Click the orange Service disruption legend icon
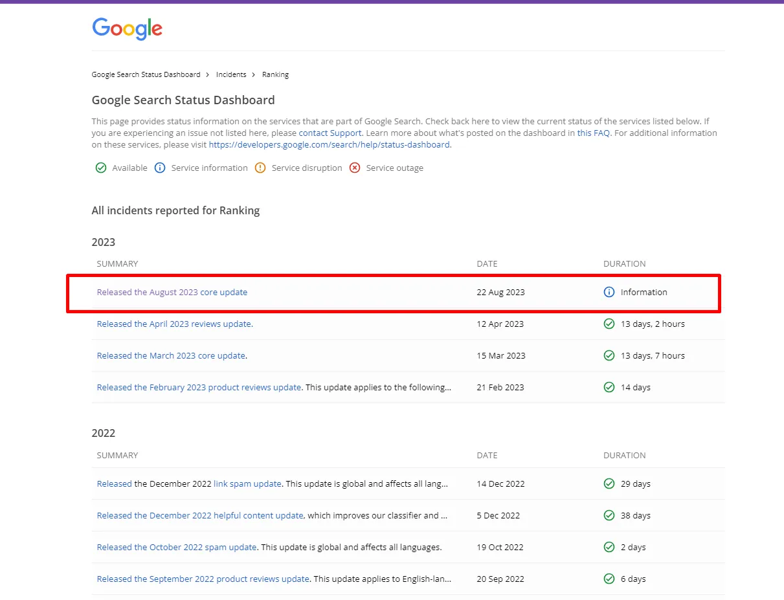The image size is (784, 600). click(260, 168)
